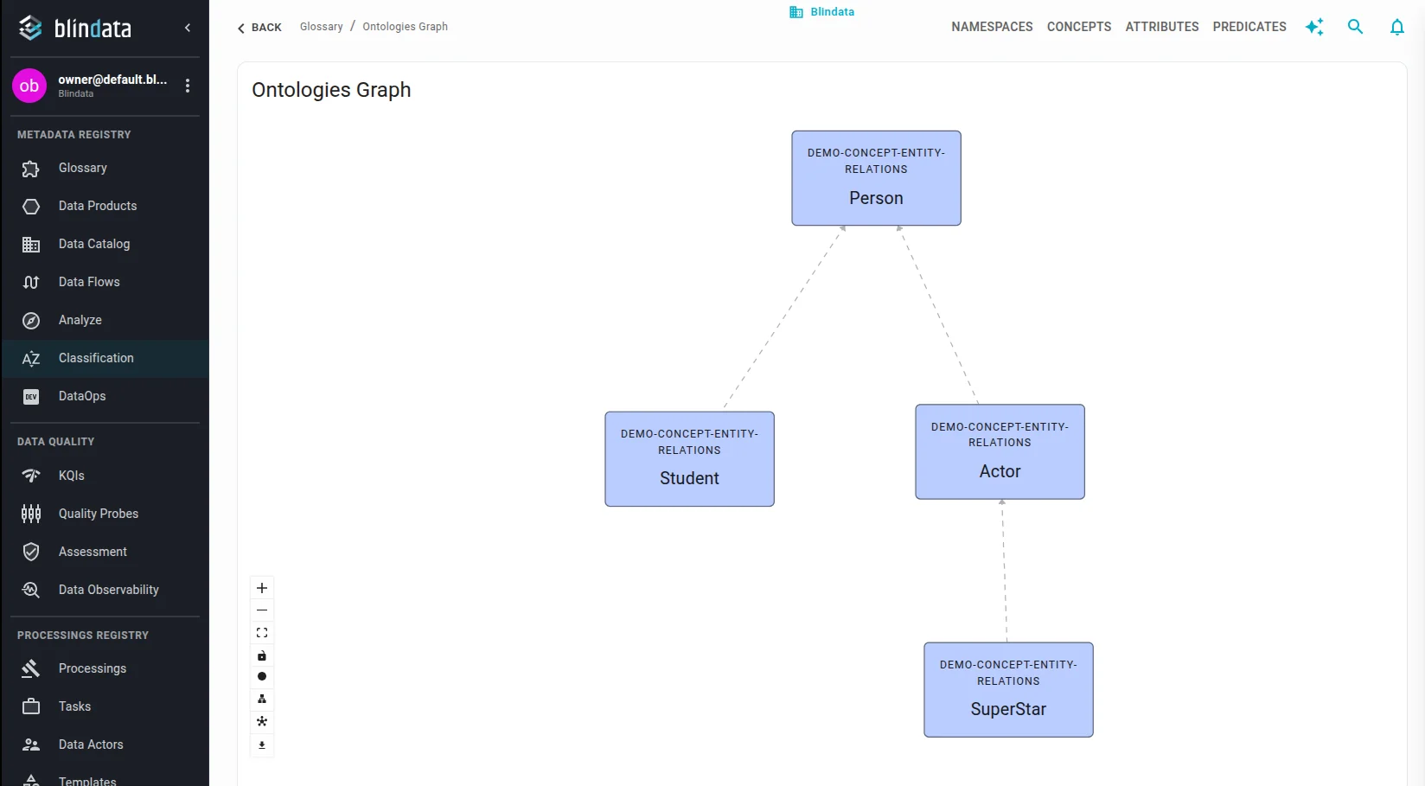Screen dimensions: 1425x786
Task: Open the notifications bell
Action: coord(1396,27)
